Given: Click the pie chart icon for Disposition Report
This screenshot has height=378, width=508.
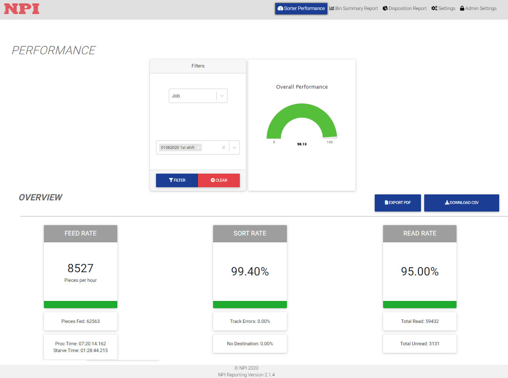Looking at the screenshot, I should pos(385,8).
